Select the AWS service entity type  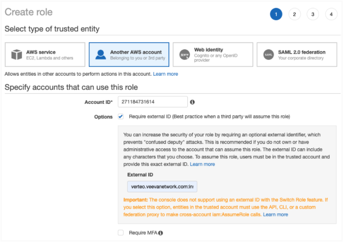[45, 55]
